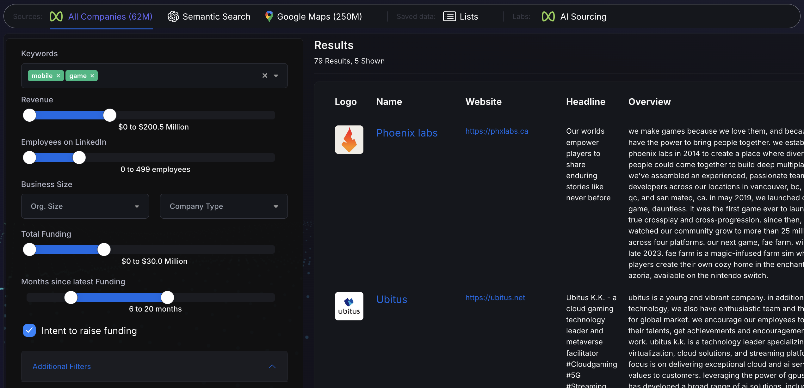The height and width of the screenshot is (388, 804).
Task: Click the Phoenix labs flame logo
Action: [x=349, y=140]
